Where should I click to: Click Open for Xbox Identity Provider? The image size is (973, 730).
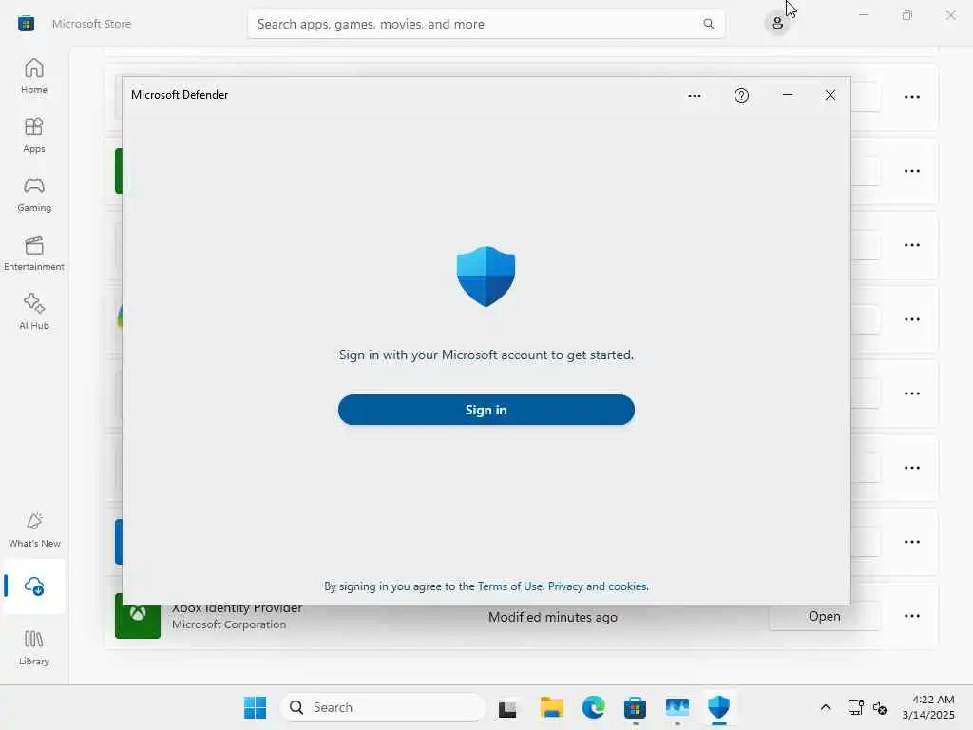click(x=824, y=616)
